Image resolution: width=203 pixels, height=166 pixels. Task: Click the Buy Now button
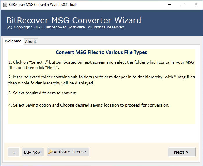[32, 152]
